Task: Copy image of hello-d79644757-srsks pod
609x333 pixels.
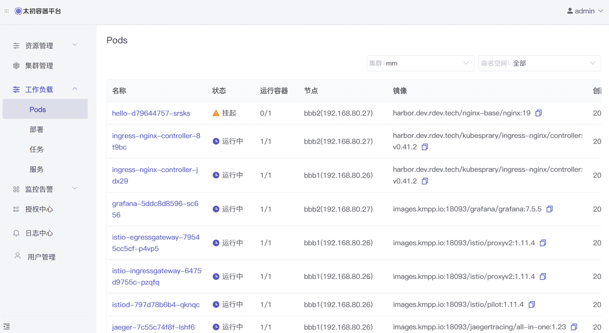Action: click(539, 113)
